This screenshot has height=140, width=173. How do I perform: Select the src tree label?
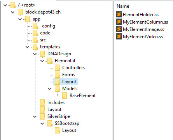pos(43,40)
